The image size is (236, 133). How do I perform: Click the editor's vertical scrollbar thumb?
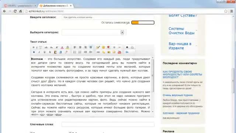[153, 75]
